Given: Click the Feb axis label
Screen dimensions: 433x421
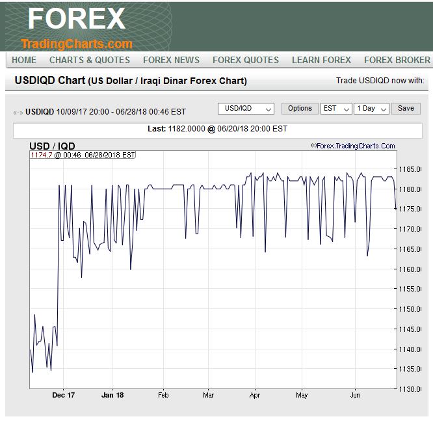Looking at the screenshot, I should [163, 395].
